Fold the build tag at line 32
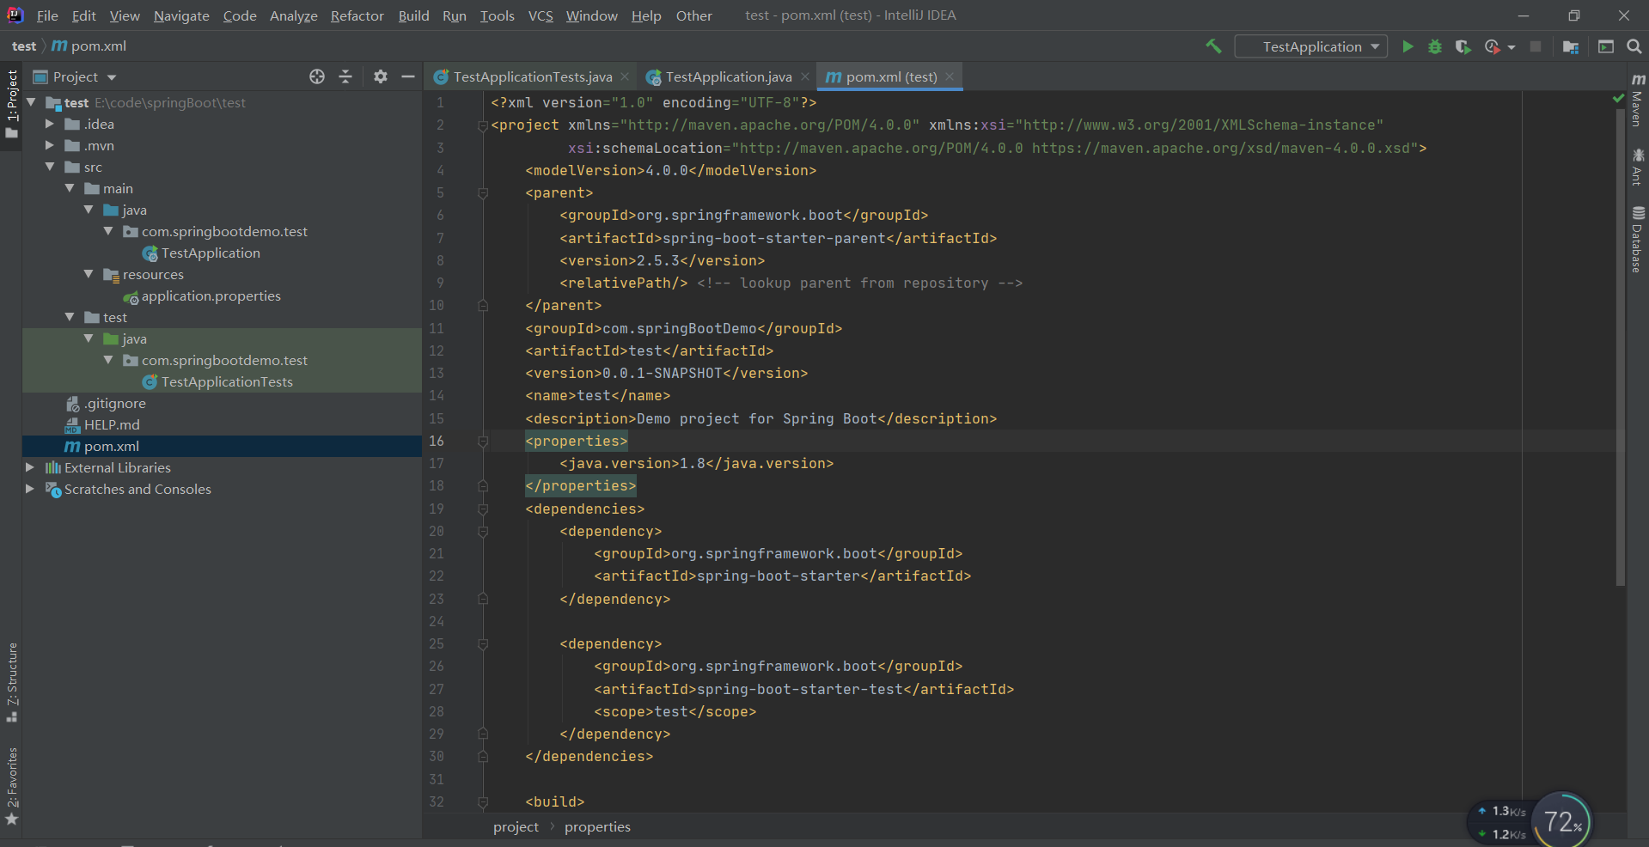The width and height of the screenshot is (1649, 847). 483,801
